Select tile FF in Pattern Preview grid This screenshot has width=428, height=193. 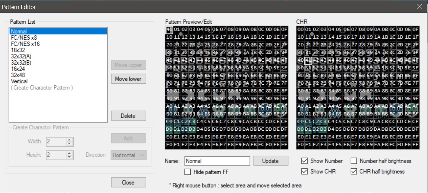[284, 145]
